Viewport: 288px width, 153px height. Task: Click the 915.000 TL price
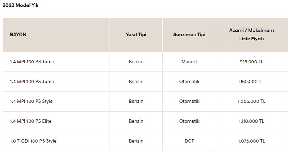tap(251, 62)
